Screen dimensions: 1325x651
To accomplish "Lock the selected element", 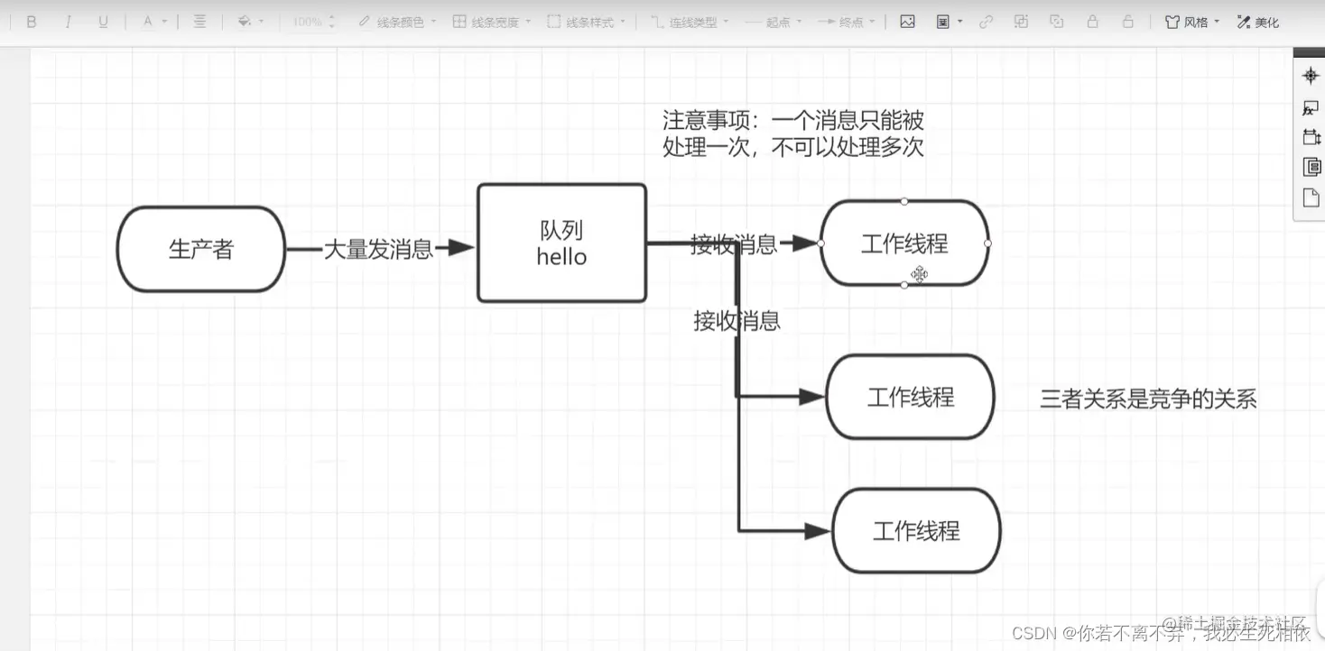I will coord(1092,21).
